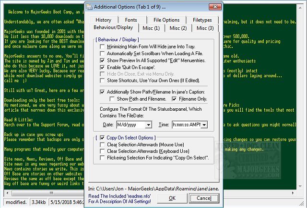Click main window horizontal scrollbar left arrow
307x208 pixels.
point(7,193)
